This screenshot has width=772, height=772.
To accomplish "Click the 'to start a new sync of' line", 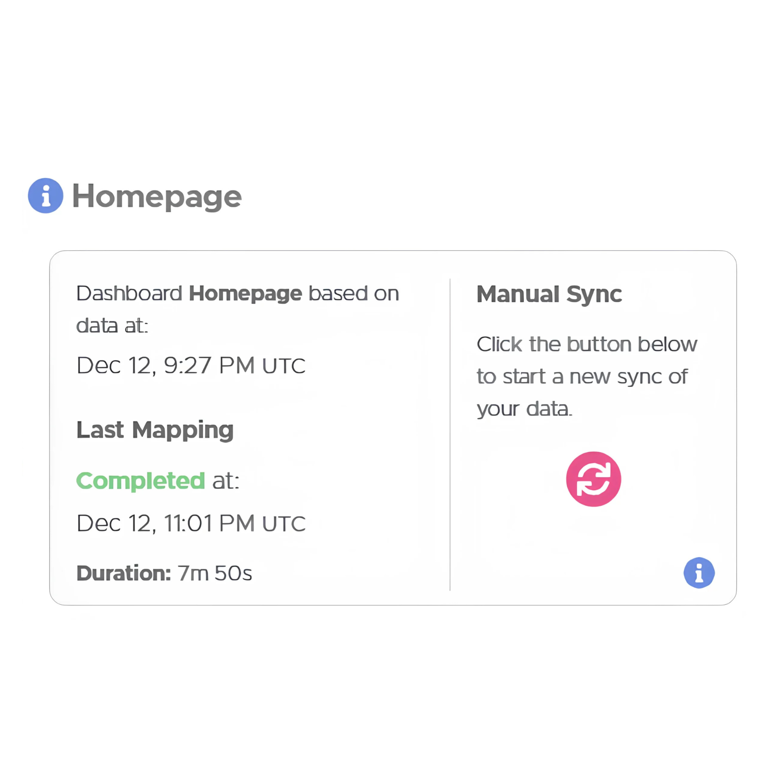I will (582, 377).
